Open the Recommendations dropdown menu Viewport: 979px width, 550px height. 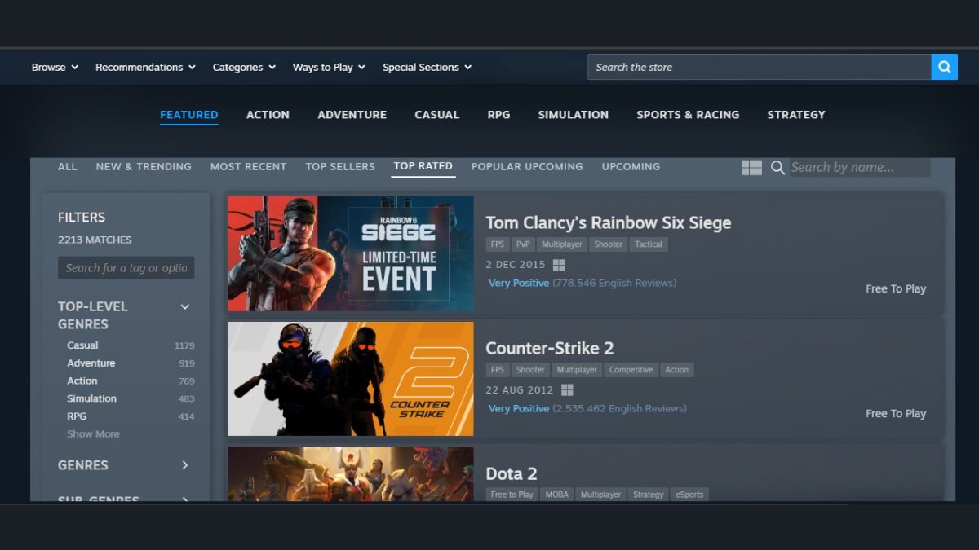145,67
